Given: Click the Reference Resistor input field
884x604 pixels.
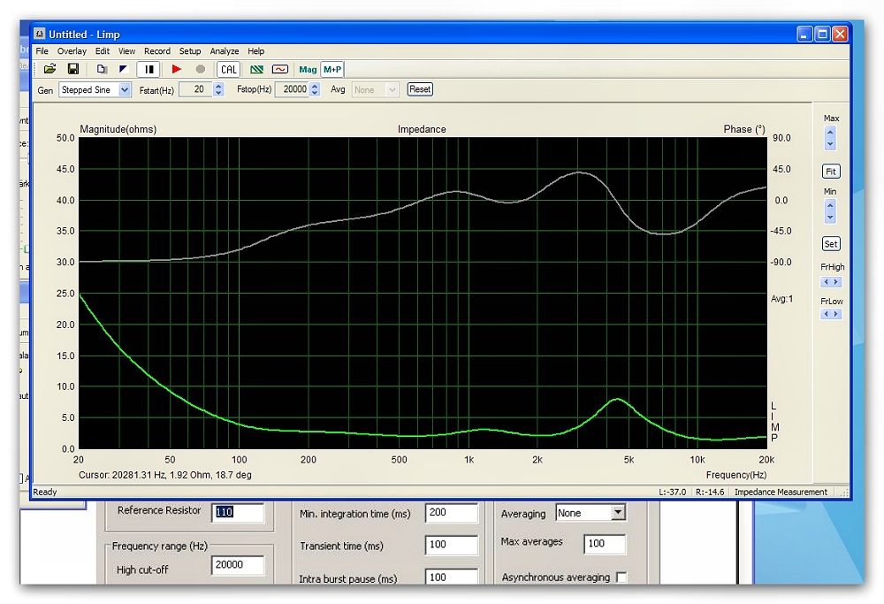Looking at the screenshot, I should click(x=238, y=512).
